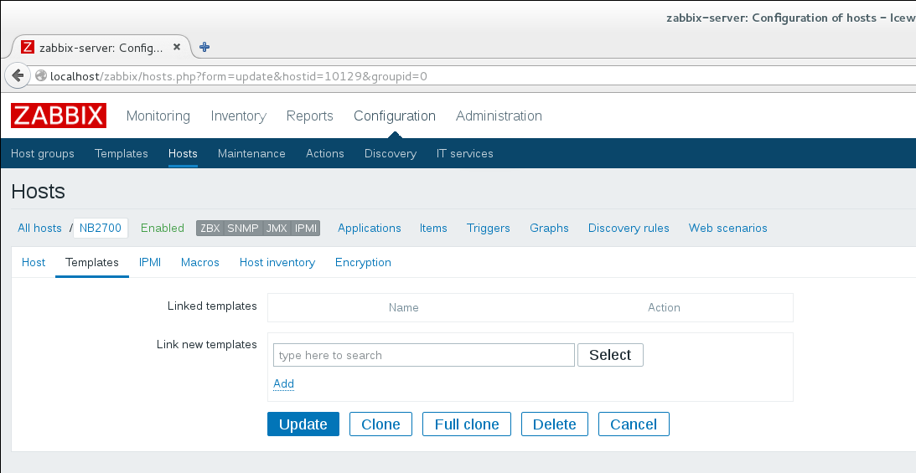
Task: Open the host's Triggers link
Action: point(489,228)
